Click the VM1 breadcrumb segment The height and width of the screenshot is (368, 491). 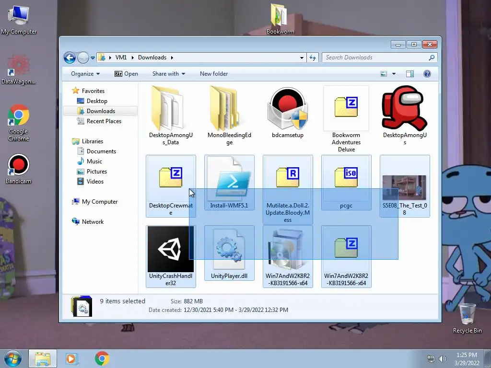[121, 57]
